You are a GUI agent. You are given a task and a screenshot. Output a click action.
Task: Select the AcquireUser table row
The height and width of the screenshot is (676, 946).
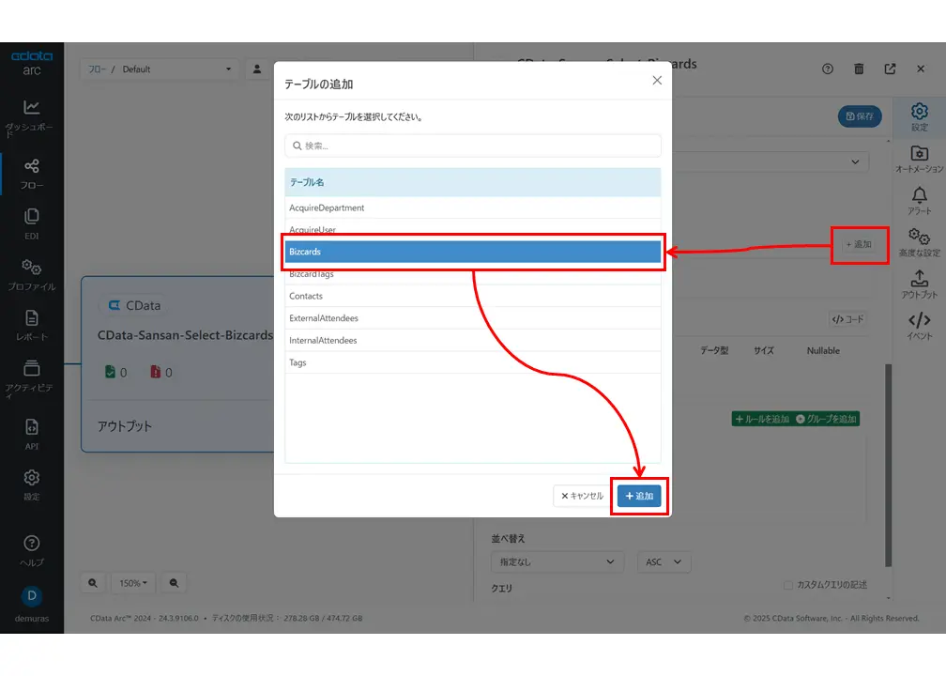click(x=472, y=230)
